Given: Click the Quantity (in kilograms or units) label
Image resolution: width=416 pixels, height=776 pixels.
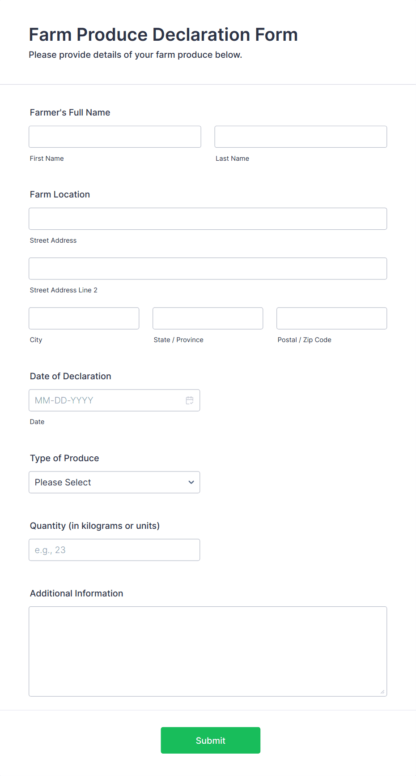Looking at the screenshot, I should point(95,526).
